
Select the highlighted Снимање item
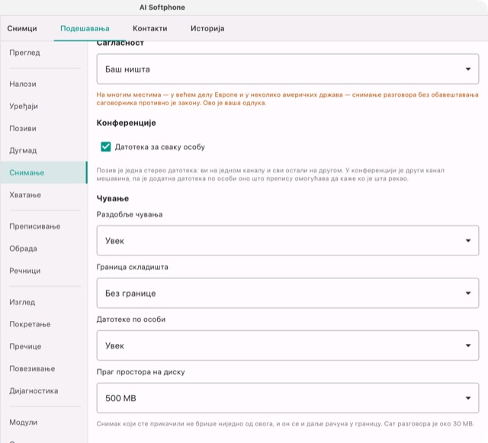click(x=43, y=172)
